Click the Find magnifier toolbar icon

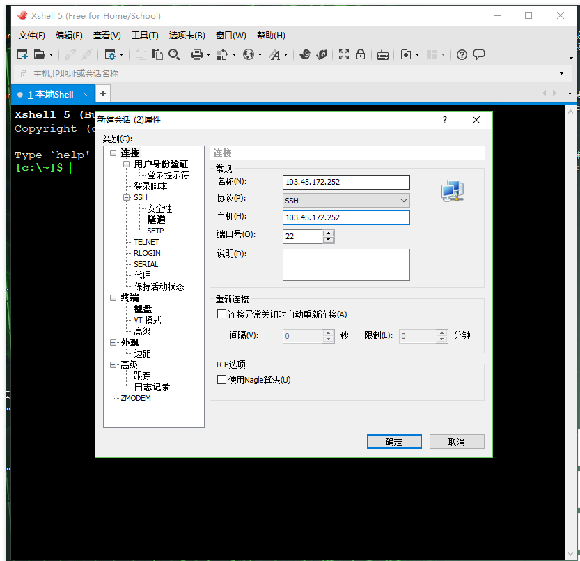(x=174, y=54)
